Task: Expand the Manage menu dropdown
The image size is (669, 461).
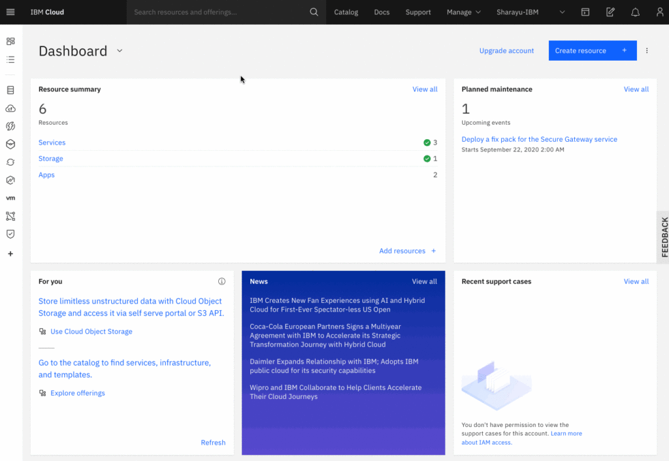Action: 464,12
